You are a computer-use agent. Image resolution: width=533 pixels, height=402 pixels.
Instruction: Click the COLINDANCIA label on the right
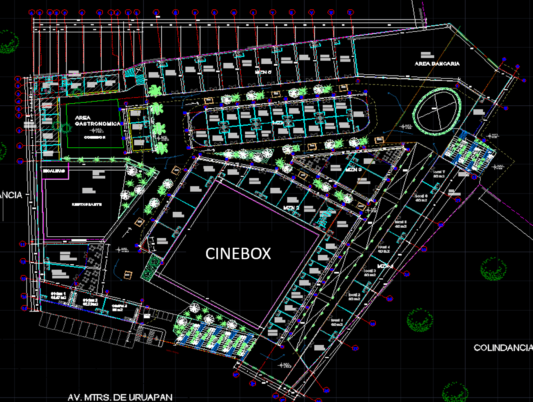(503, 348)
